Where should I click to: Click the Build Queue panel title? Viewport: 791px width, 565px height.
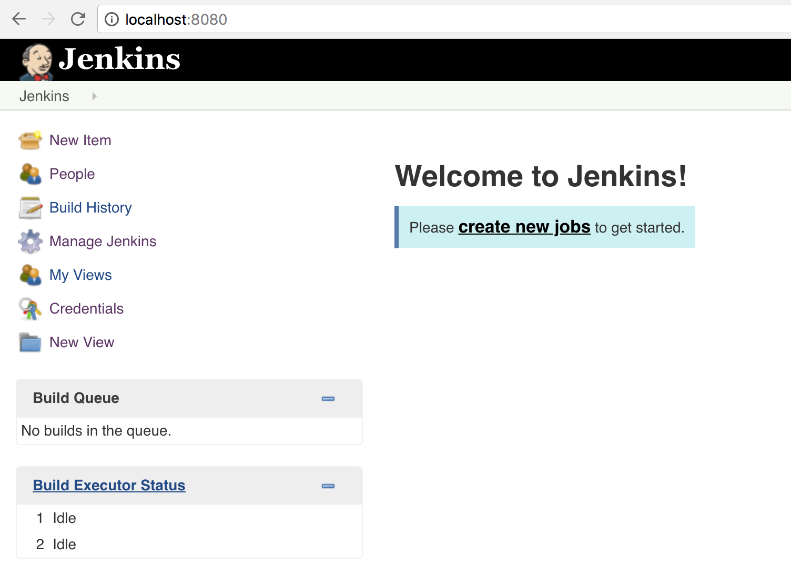[76, 398]
